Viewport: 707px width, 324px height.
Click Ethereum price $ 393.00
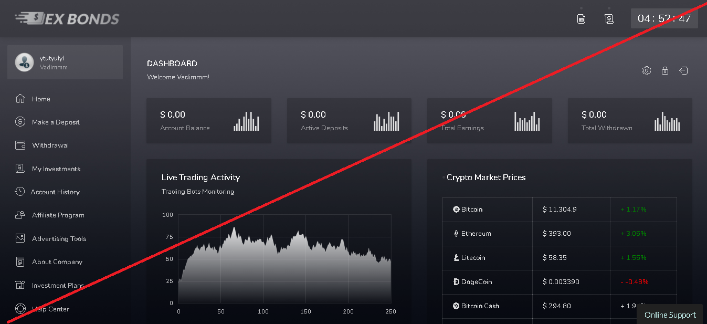coord(557,234)
